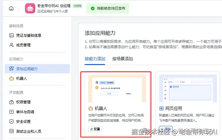Screen dimensions: 222x140
Task: Open the pink robot app logo
Action: tap(30, 8)
